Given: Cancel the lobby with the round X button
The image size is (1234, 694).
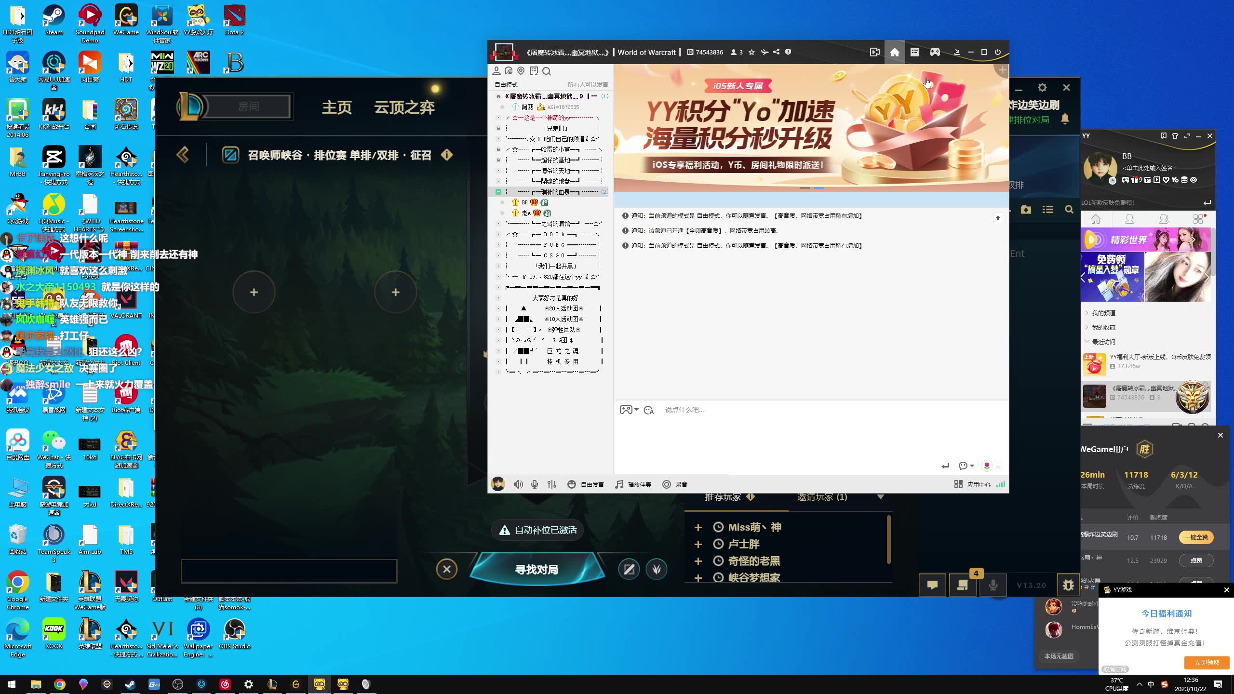Looking at the screenshot, I should (x=447, y=569).
